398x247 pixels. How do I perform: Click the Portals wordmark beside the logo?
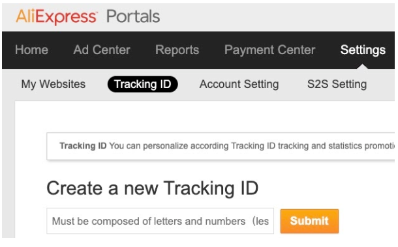point(133,16)
